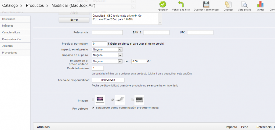This screenshot has width=275, height=130.
Task: Toggle Establecer como combinación predeterminada checkbox
Action: coord(93,108)
